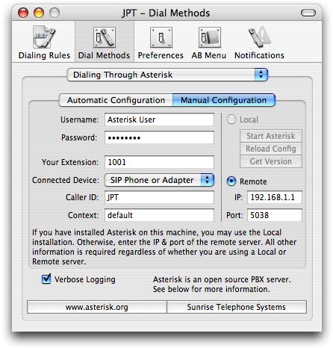Click the Your Extension field showing 1001
Image resolution: width=333 pixels, height=348 pixels.
tap(159, 162)
